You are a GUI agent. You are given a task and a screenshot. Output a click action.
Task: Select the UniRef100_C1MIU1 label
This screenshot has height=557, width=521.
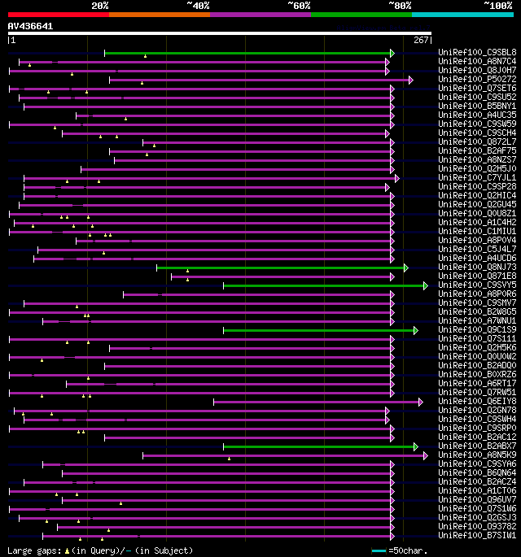tap(477, 231)
